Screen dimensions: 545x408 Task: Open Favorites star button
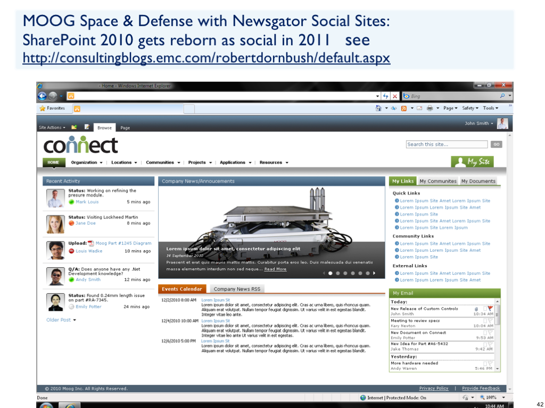[53, 108]
